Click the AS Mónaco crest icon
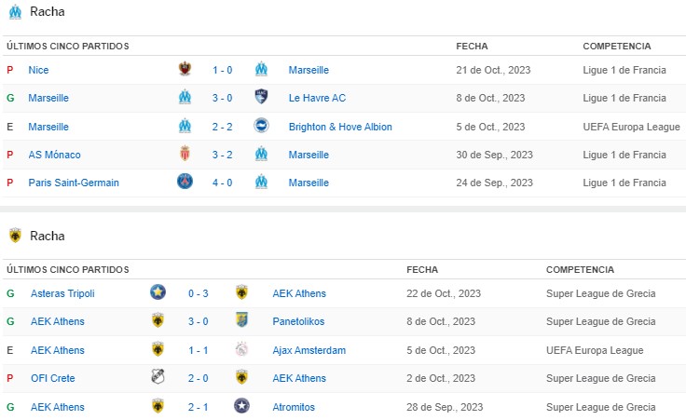Image resolution: width=686 pixels, height=420 pixels. 185,155
